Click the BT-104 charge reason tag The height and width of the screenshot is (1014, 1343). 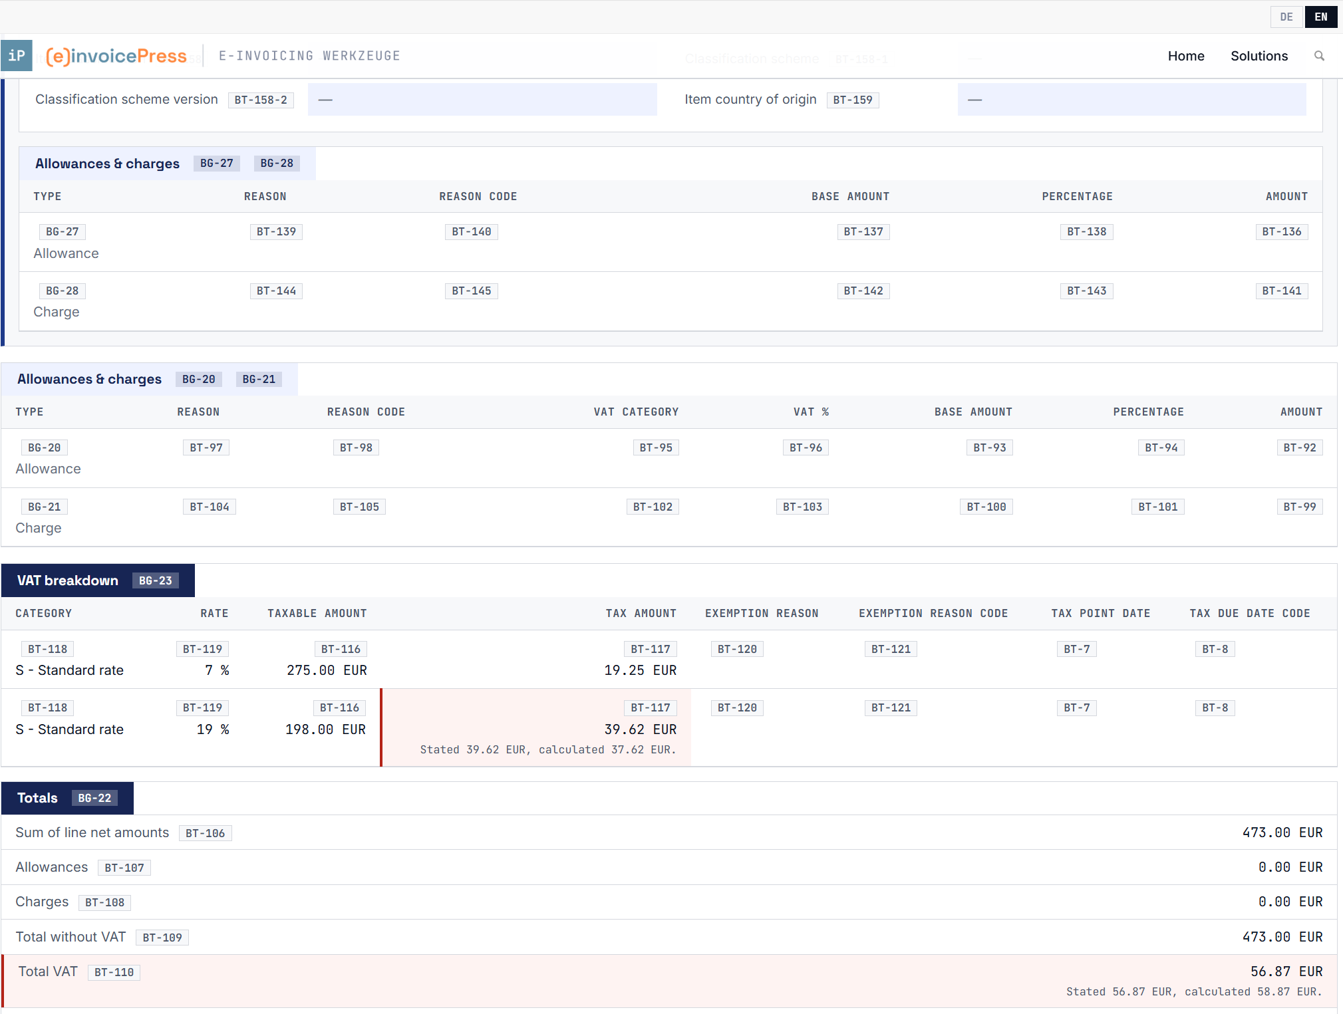[210, 507]
